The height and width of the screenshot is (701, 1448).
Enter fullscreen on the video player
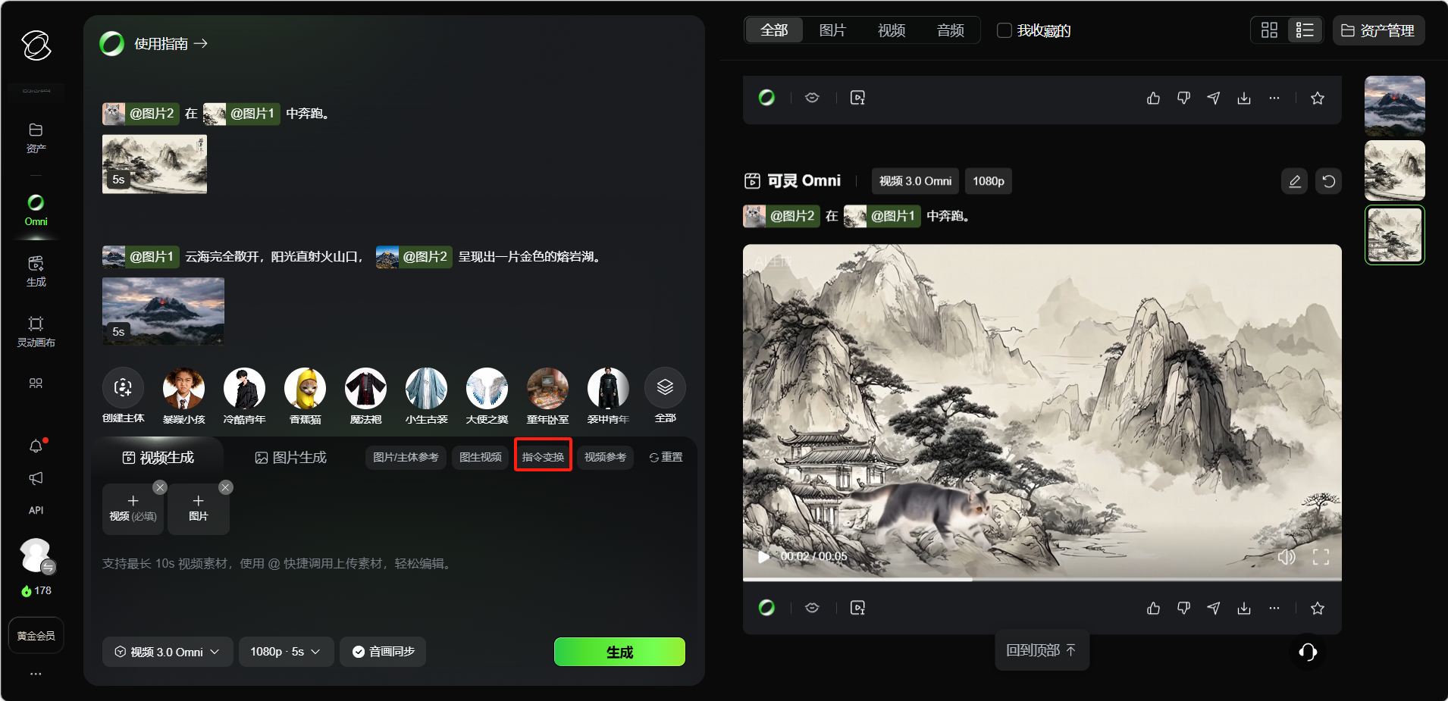tap(1321, 557)
